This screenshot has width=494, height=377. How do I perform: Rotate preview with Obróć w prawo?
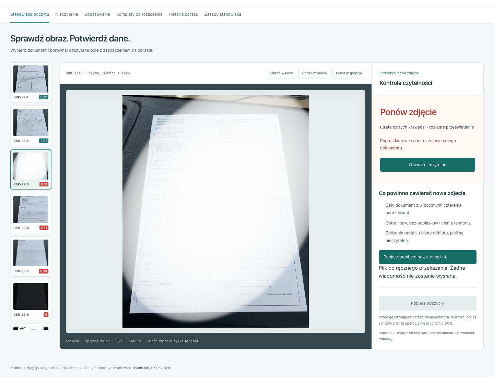tap(314, 73)
